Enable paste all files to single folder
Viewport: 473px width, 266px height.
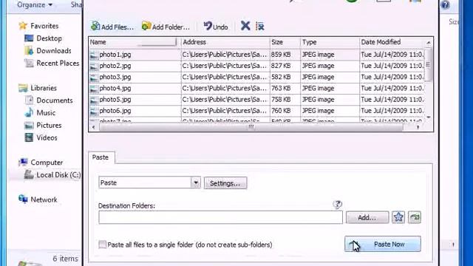[x=103, y=245]
